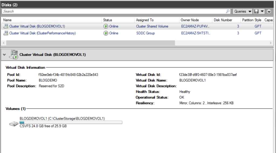Click the ClusterPerformanceHistory disk row icon
This screenshot has height=153, width=276.
tap(6, 33)
